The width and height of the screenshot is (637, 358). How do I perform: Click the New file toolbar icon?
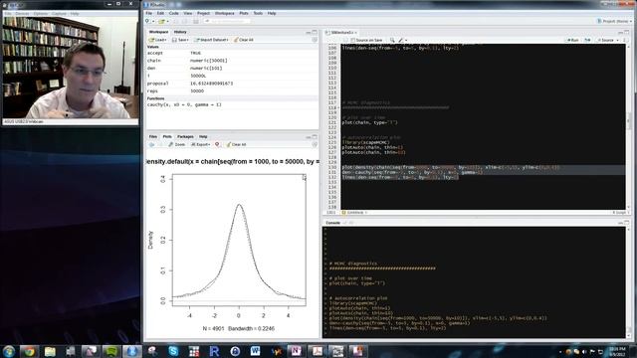coord(148,21)
